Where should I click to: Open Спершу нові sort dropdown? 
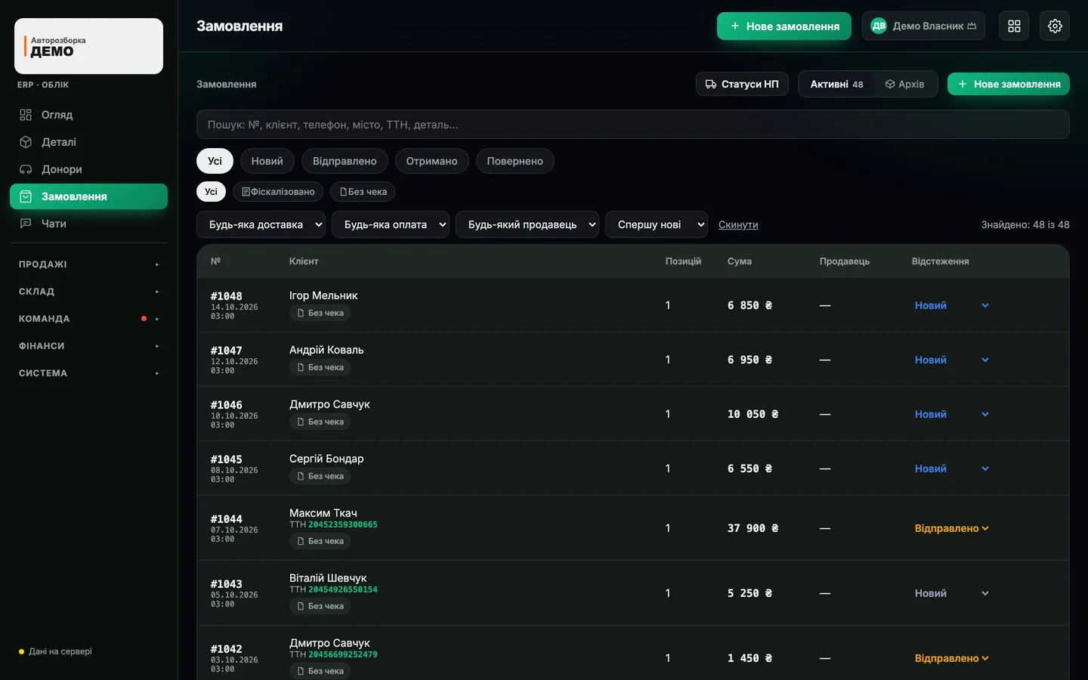pos(657,224)
